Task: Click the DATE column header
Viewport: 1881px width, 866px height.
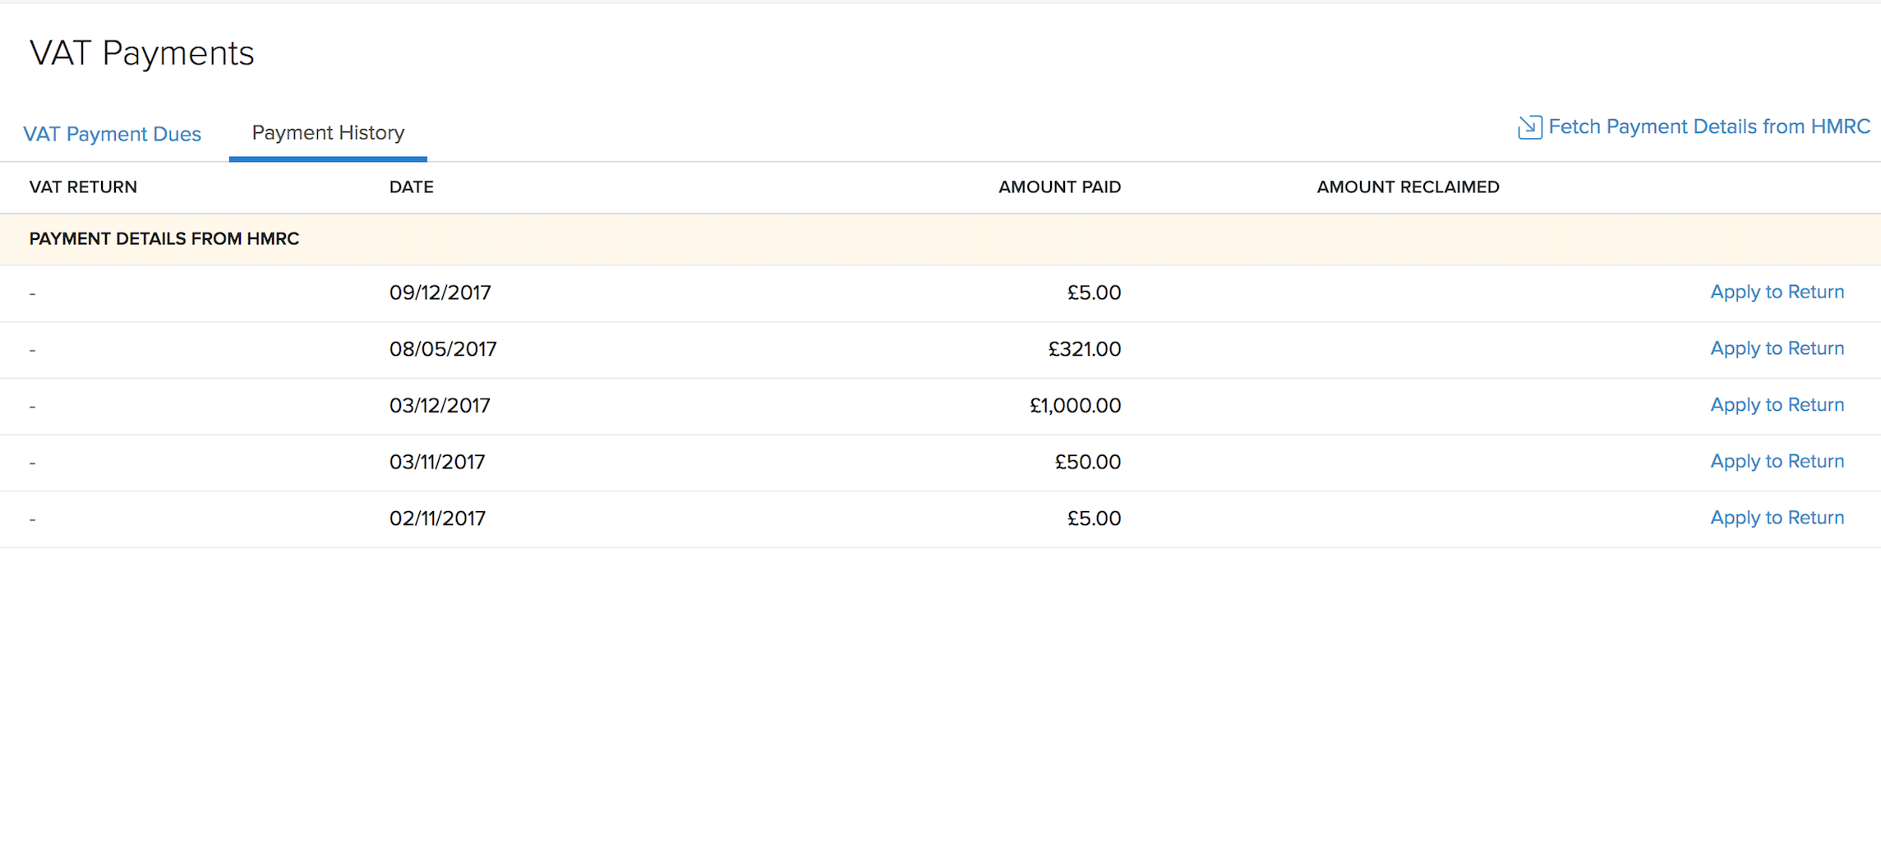Action: tap(411, 187)
